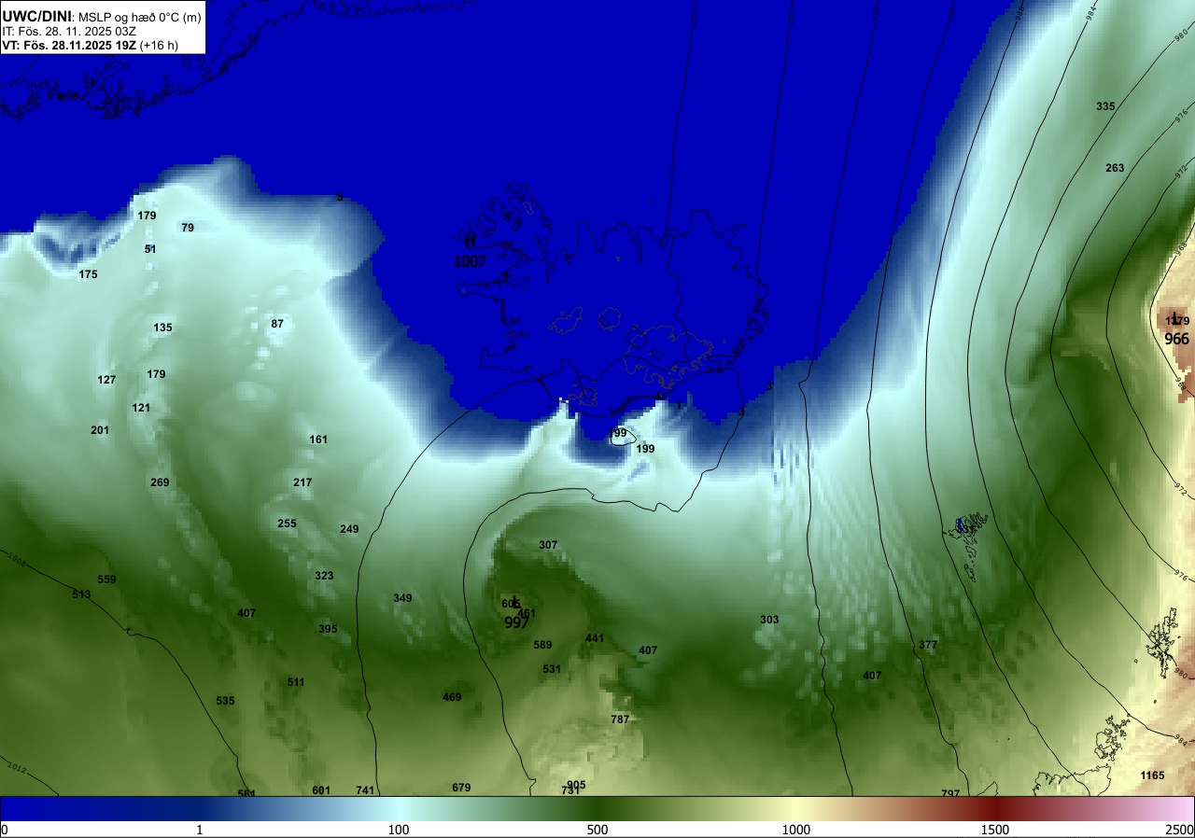Screen dimensions: 1195x838
Task: Click the height value 531
Action: pos(552,669)
